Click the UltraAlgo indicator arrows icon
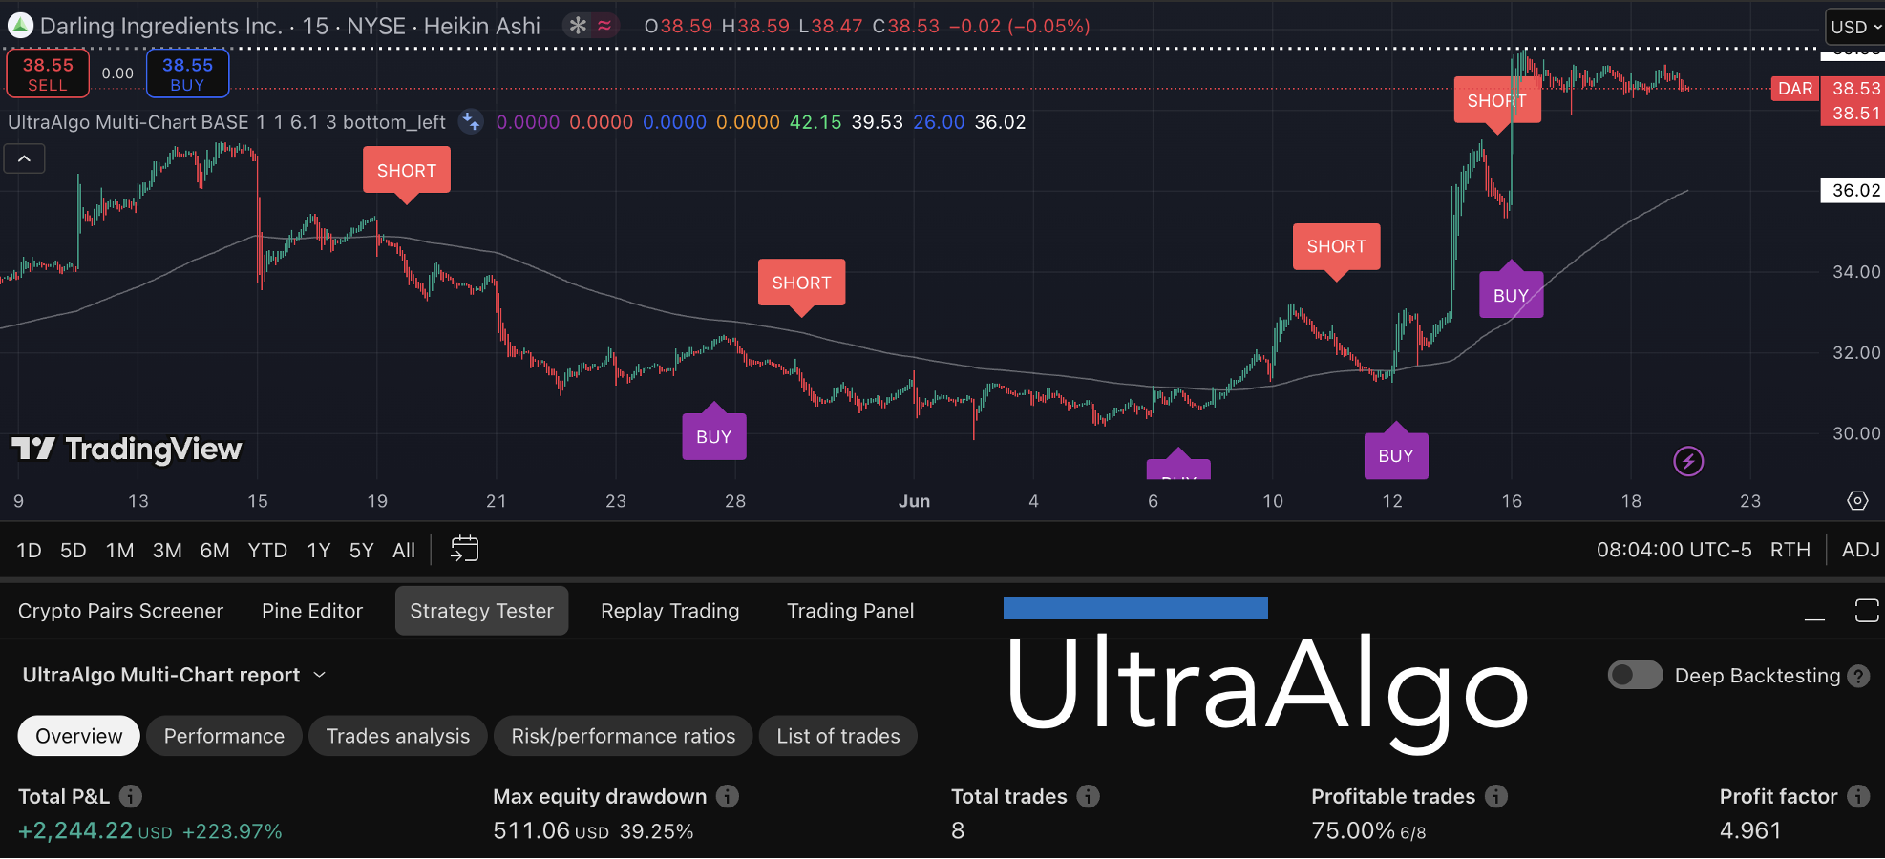 click(471, 121)
